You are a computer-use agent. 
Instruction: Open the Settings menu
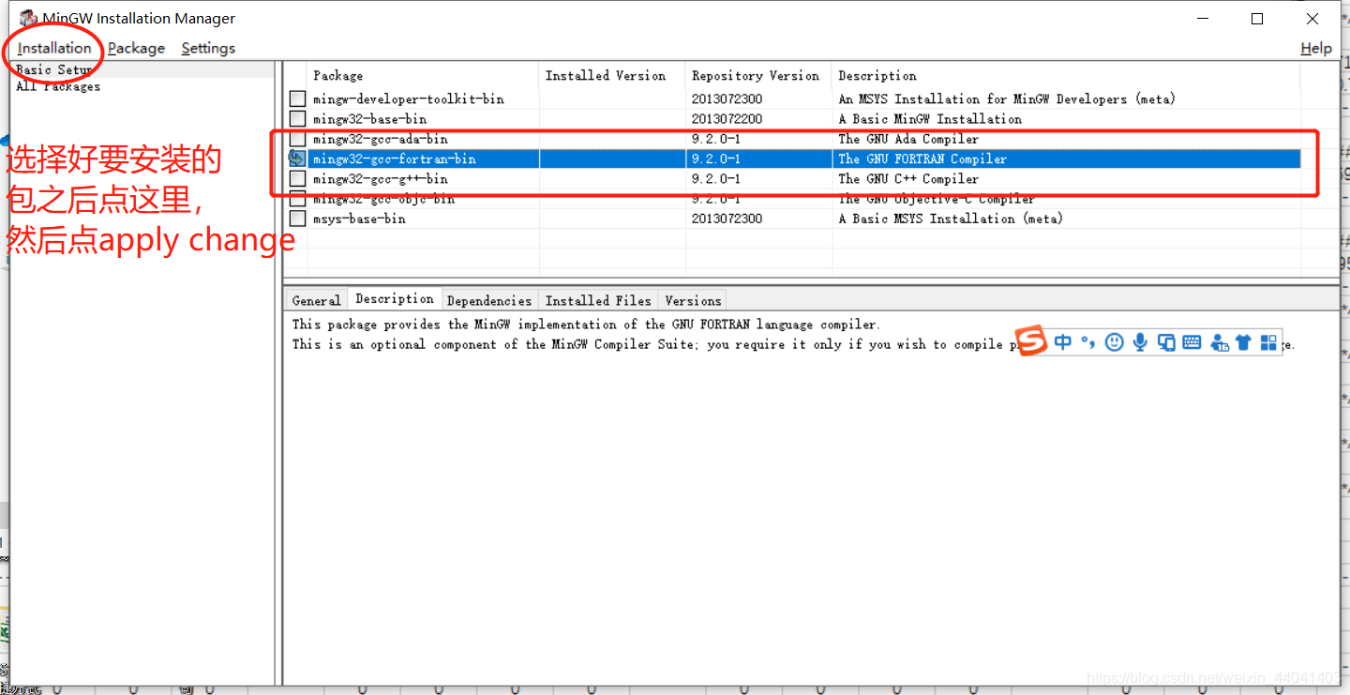[x=208, y=48]
